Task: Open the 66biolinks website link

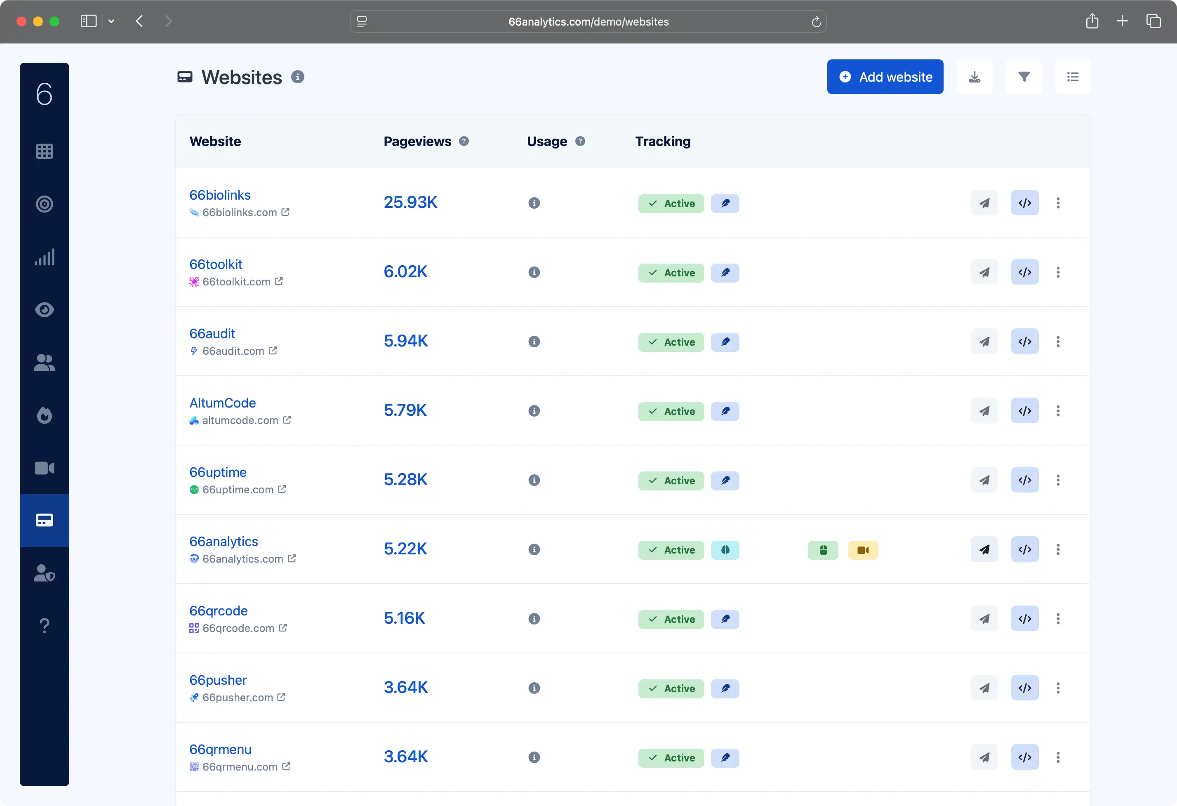Action: pos(220,195)
